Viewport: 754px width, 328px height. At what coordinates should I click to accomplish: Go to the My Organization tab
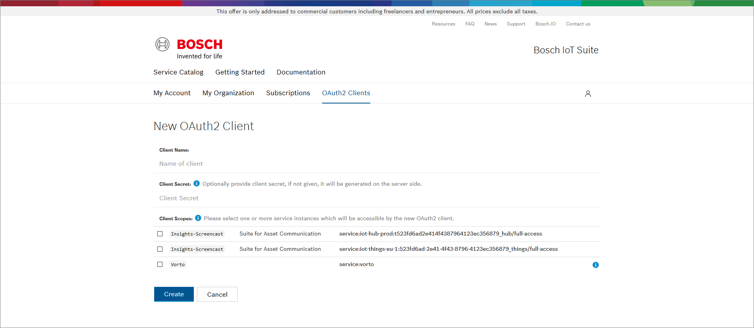pyautogui.click(x=228, y=93)
